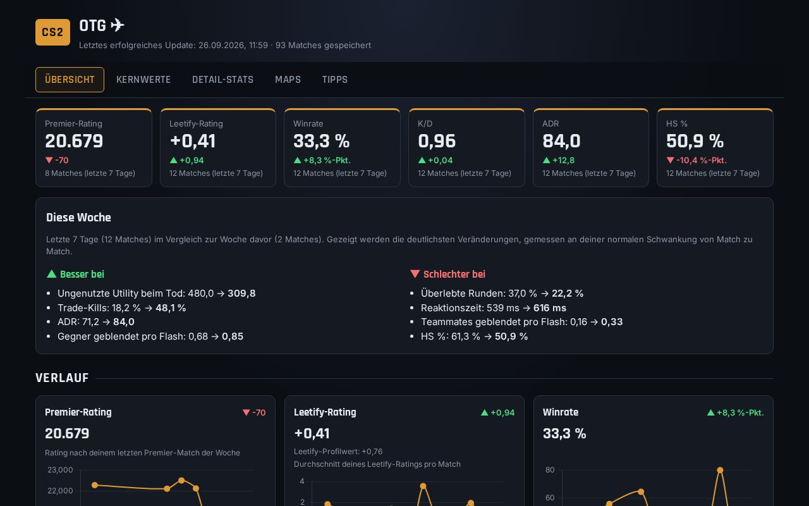Image resolution: width=809 pixels, height=506 pixels.
Task: Click the Winrate chart card title
Action: 561,412
